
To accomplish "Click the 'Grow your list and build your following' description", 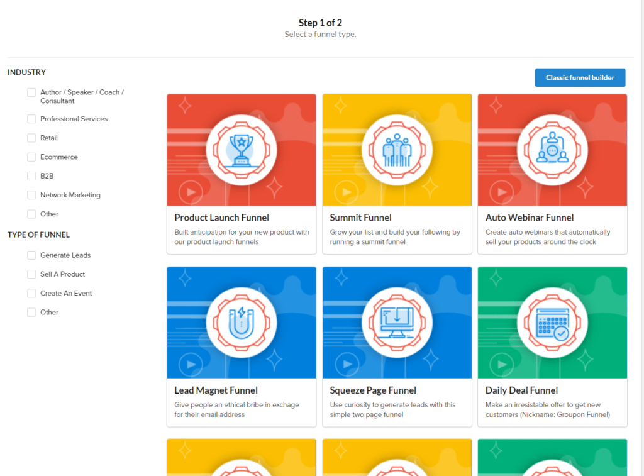I will pos(395,237).
